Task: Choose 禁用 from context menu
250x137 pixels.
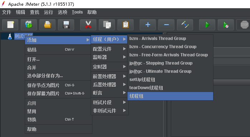Action: [58, 111]
